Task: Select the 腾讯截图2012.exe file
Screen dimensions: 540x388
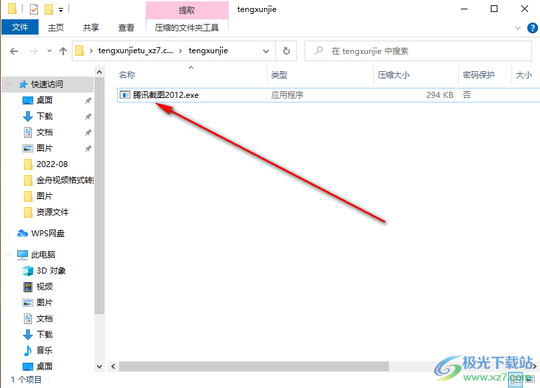Action: (x=166, y=95)
